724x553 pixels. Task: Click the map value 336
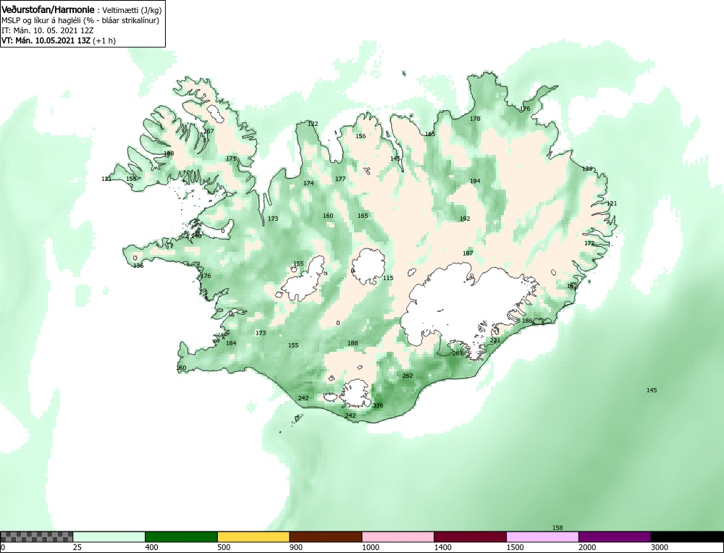(378, 405)
